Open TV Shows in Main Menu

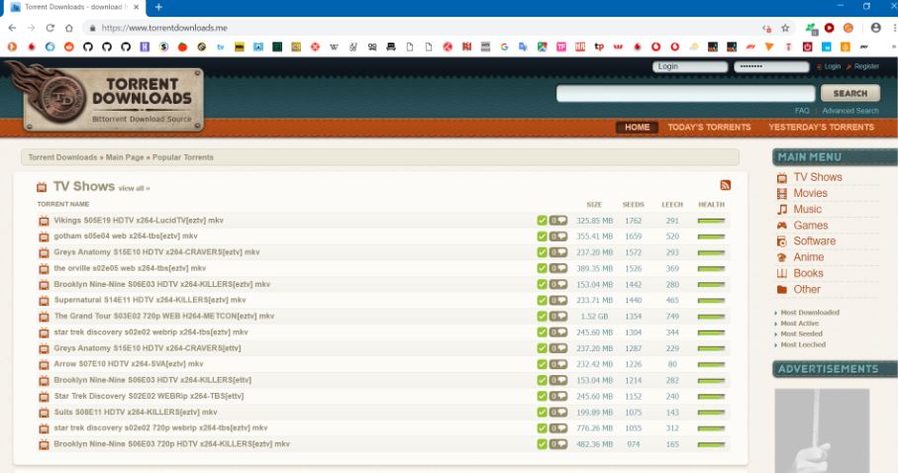point(817,177)
